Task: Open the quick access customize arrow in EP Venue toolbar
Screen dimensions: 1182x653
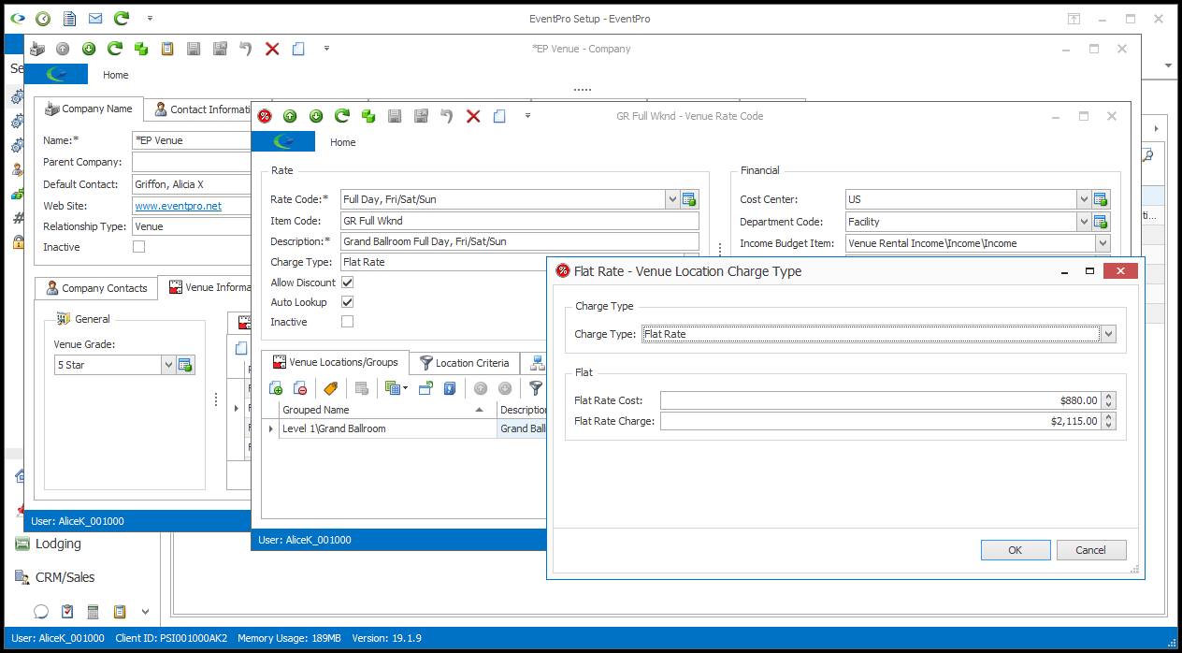Action: click(x=326, y=49)
